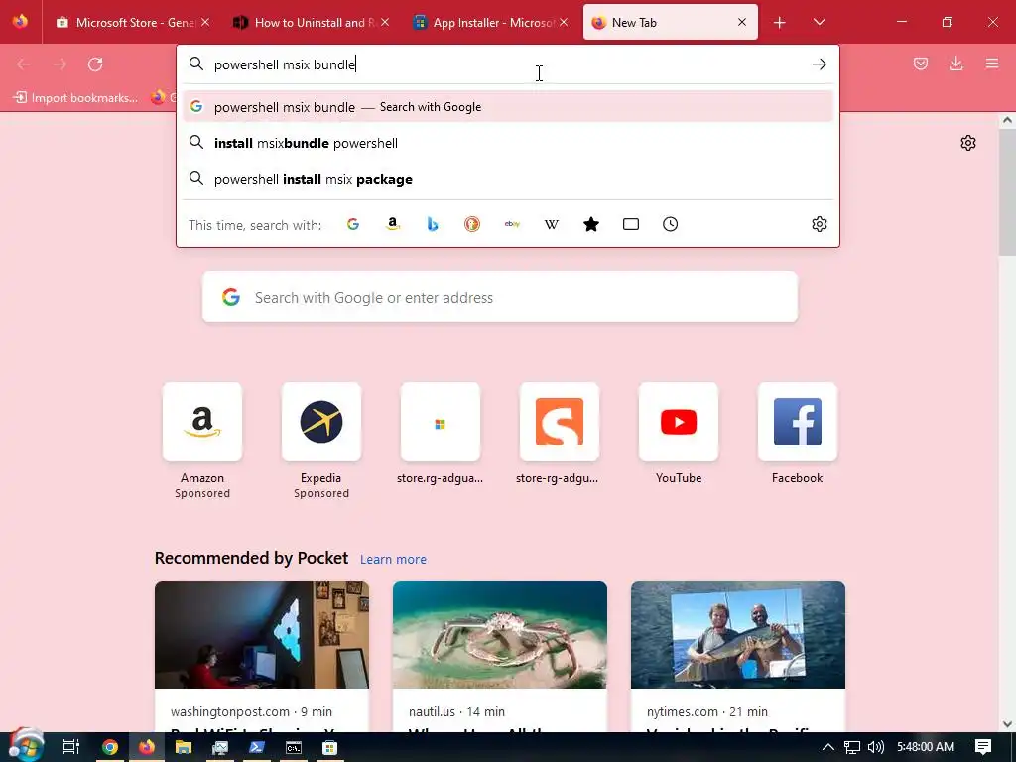
Task: Search bookmarks using the star icon
Action: click(x=591, y=224)
